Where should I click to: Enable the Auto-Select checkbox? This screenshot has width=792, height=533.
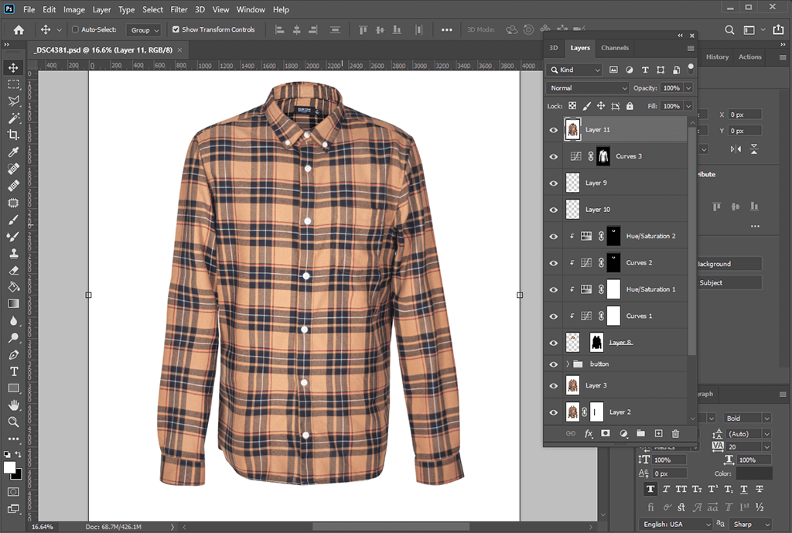(x=75, y=29)
